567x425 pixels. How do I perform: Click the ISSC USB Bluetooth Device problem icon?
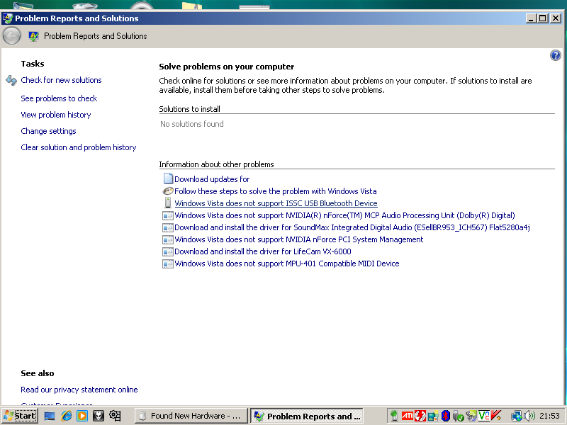[168, 203]
